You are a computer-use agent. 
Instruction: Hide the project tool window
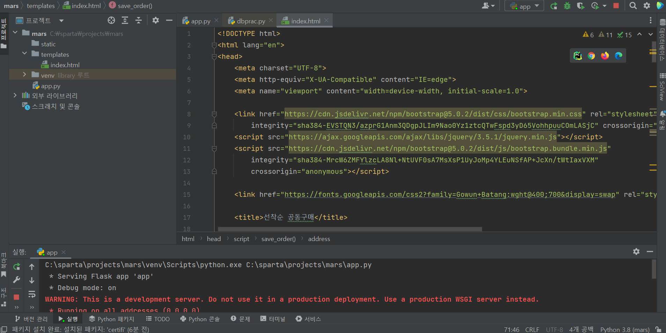(x=169, y=21)
